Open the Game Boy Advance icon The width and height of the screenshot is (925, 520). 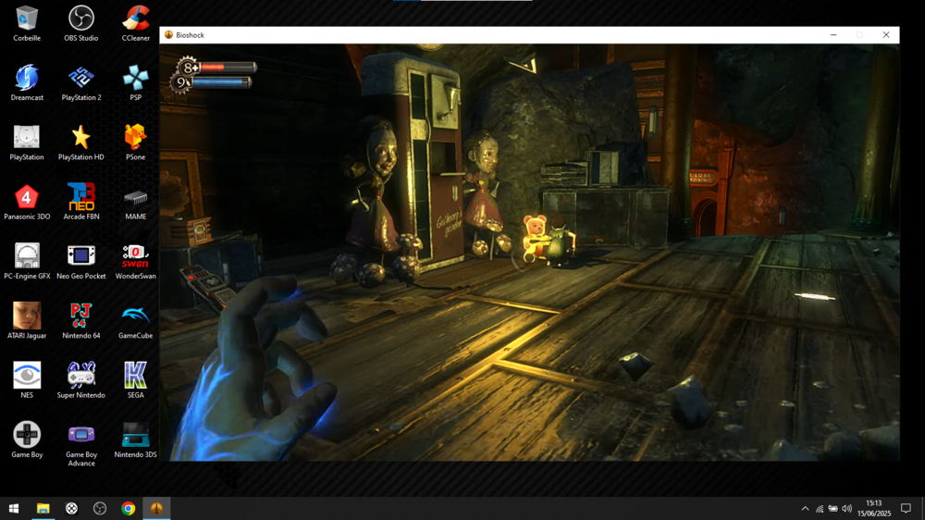(81, 435)
